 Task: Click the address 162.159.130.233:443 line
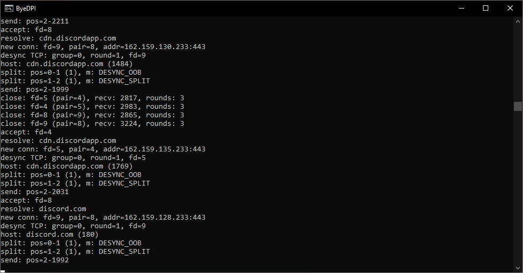103,47
